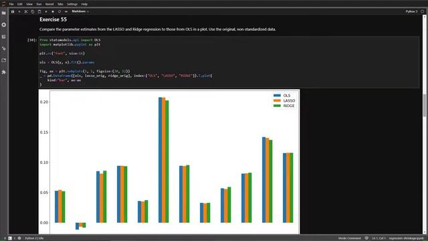Click the JupyterLab logo icon

click(x=3, y=4)
